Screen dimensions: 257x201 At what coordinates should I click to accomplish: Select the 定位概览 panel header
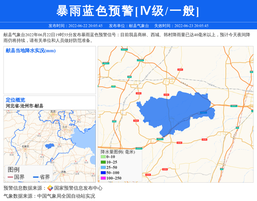coord(15,100)
